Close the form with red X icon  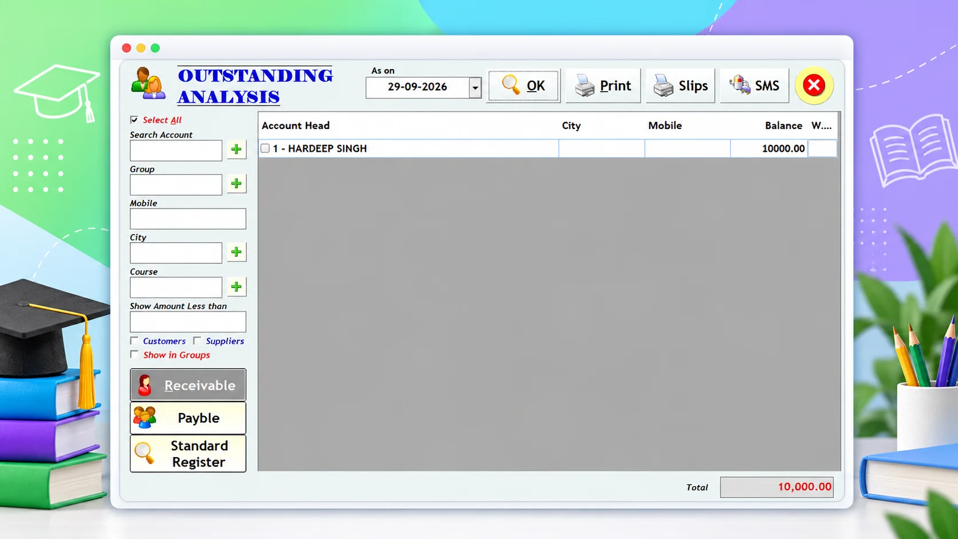coord(814,85)
